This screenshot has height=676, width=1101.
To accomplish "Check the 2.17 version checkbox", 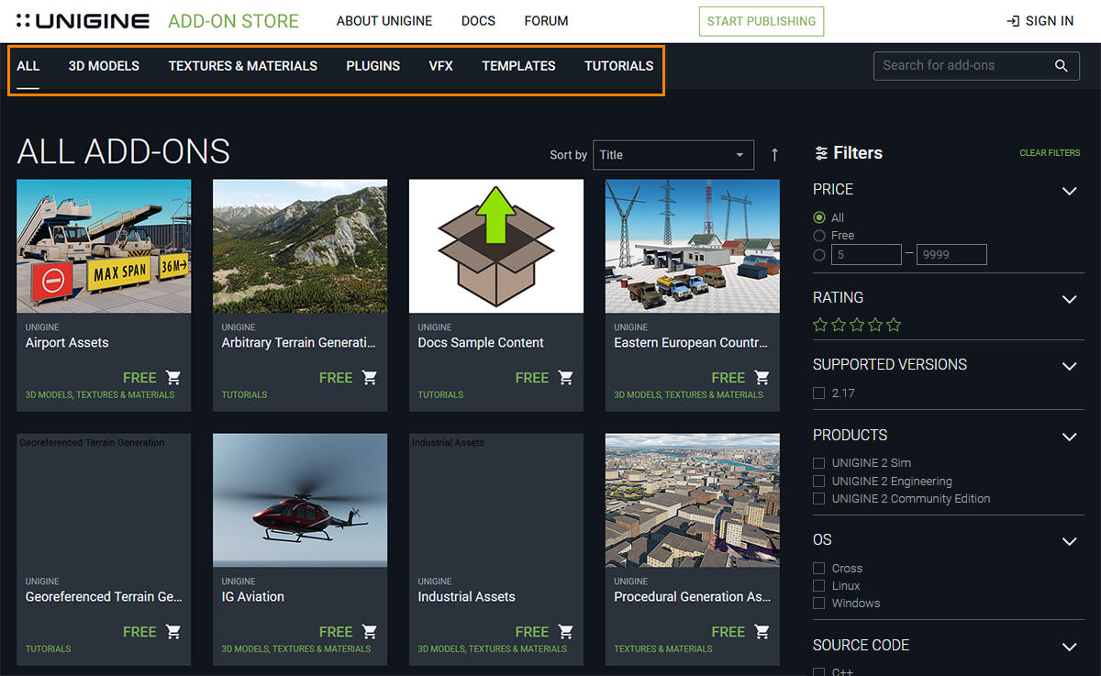I will point(818,393).
